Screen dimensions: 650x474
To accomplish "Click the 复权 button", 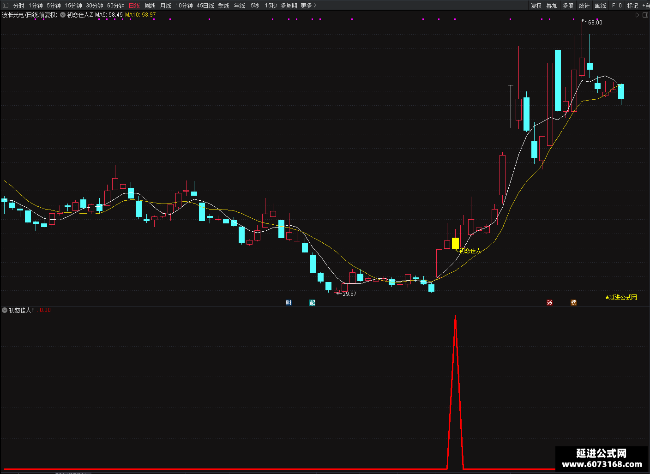I will (536, 6).
